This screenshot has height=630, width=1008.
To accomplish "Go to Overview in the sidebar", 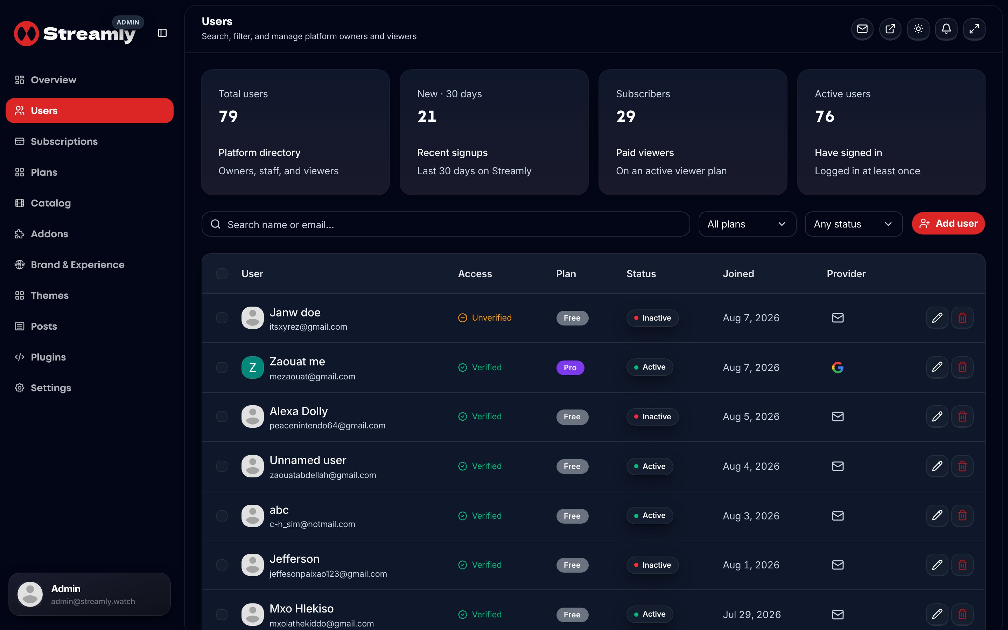I will pyautogui.click(x=90, y=80).
